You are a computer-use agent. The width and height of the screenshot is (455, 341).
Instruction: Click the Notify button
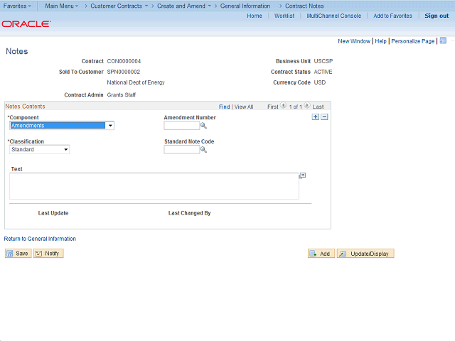tap(48, 254)
